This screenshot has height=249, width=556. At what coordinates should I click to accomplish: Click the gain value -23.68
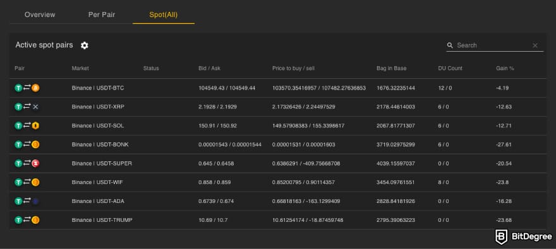[x=504, y=220]
